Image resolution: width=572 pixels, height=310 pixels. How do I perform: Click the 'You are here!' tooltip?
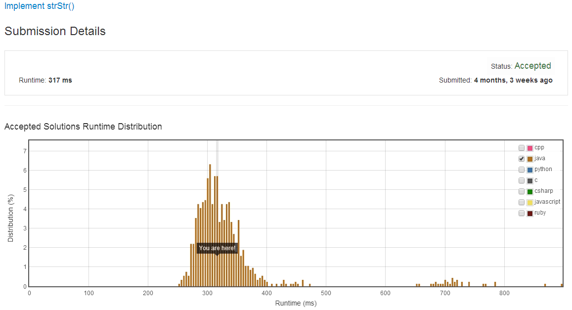(x=217, y=248)
